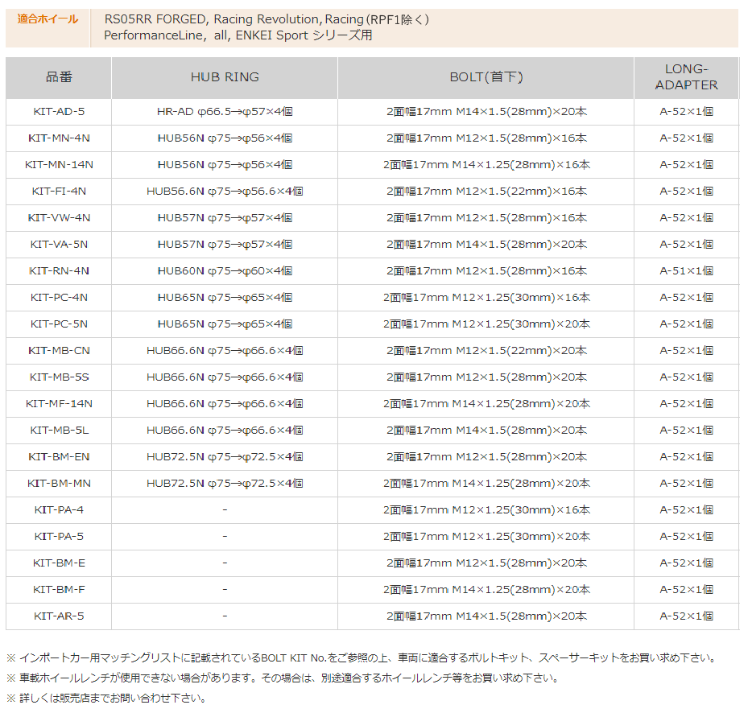748x709 pixels.
Task: Click the bolt spec in KIT-RN-4N row
Action: coord(486,271)
